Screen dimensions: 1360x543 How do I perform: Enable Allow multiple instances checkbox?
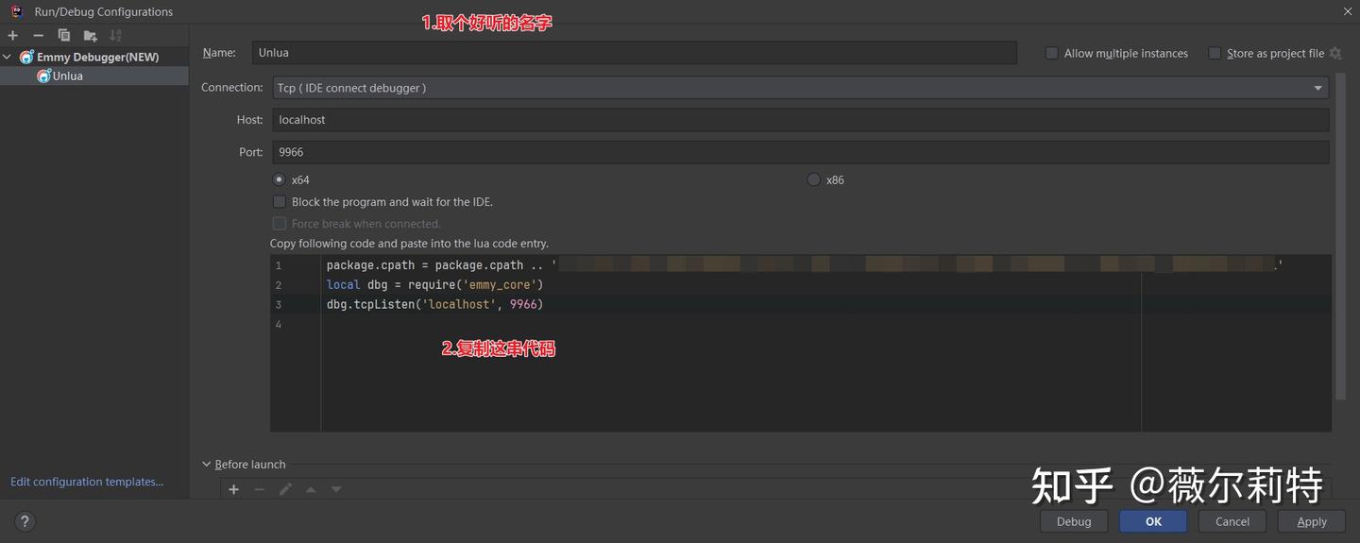pyautogui.click(x=1051, y=53)
